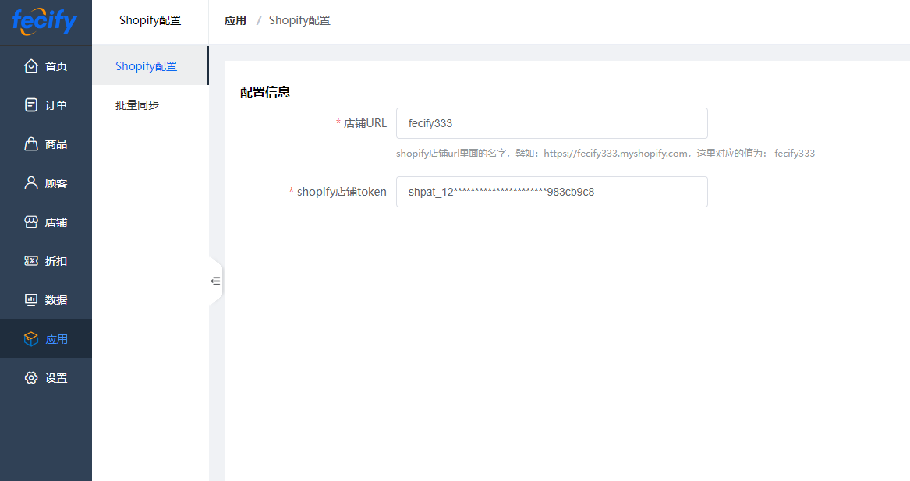Image resolution: width=910 pixels, height=481 pixels.
Task: Open the 数据 data chart icon
Action: [31, 300]
